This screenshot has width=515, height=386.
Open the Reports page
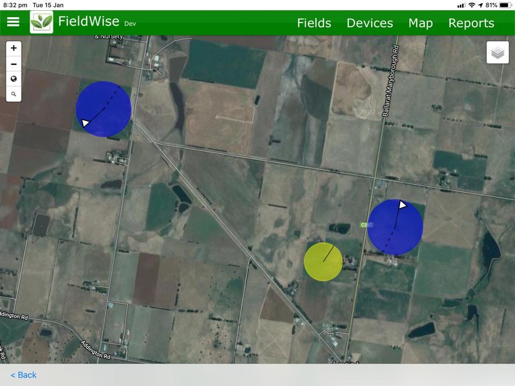(x=471, y=23)
